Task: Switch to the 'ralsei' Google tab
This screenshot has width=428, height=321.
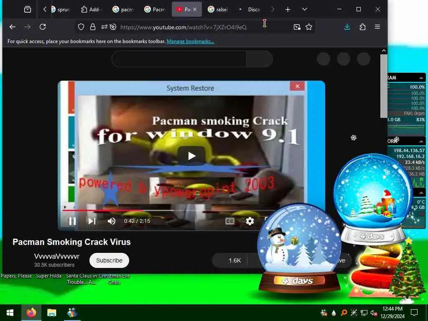Action: click(218, 10)
